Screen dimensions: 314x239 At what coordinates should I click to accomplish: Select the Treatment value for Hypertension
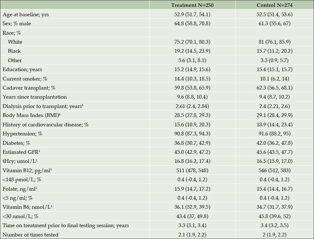192,134
